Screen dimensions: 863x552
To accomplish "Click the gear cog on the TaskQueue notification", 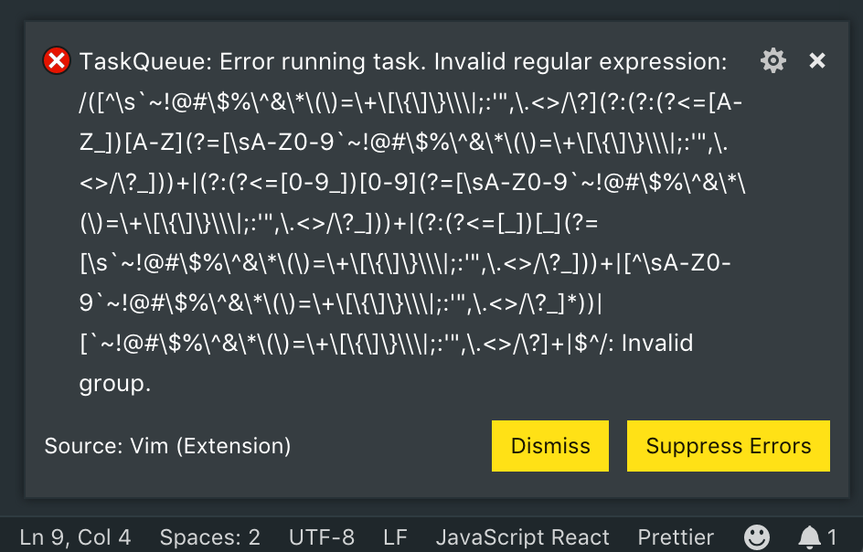I will point(772,60).
